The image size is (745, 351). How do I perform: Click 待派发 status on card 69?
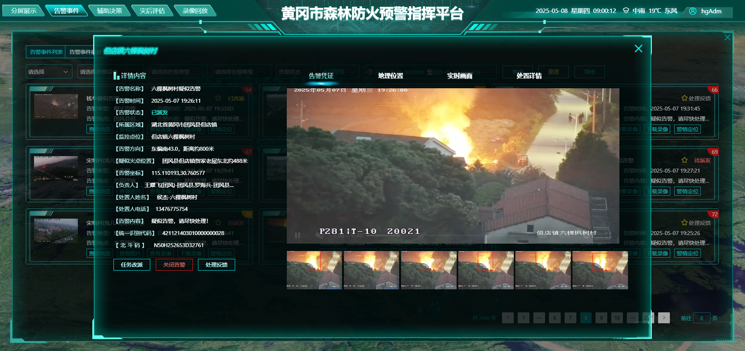(702, 160)
